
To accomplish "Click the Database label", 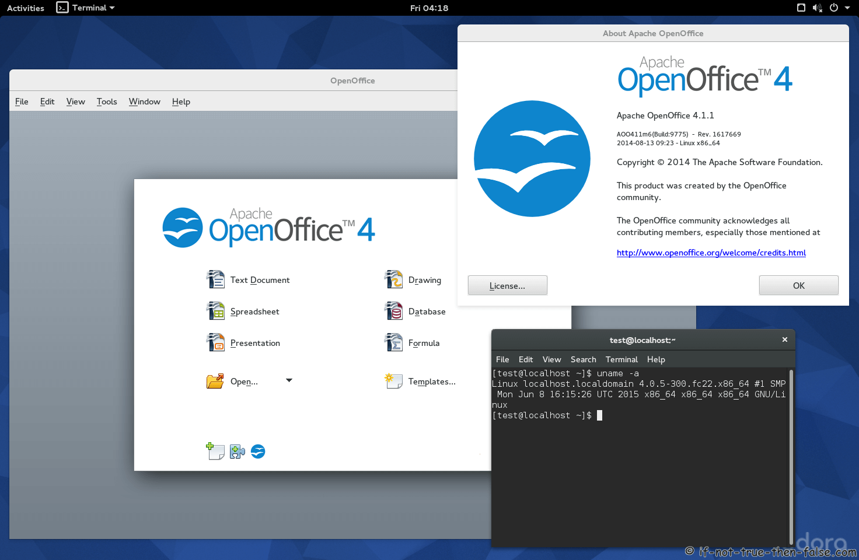I will tap(427, 311).
